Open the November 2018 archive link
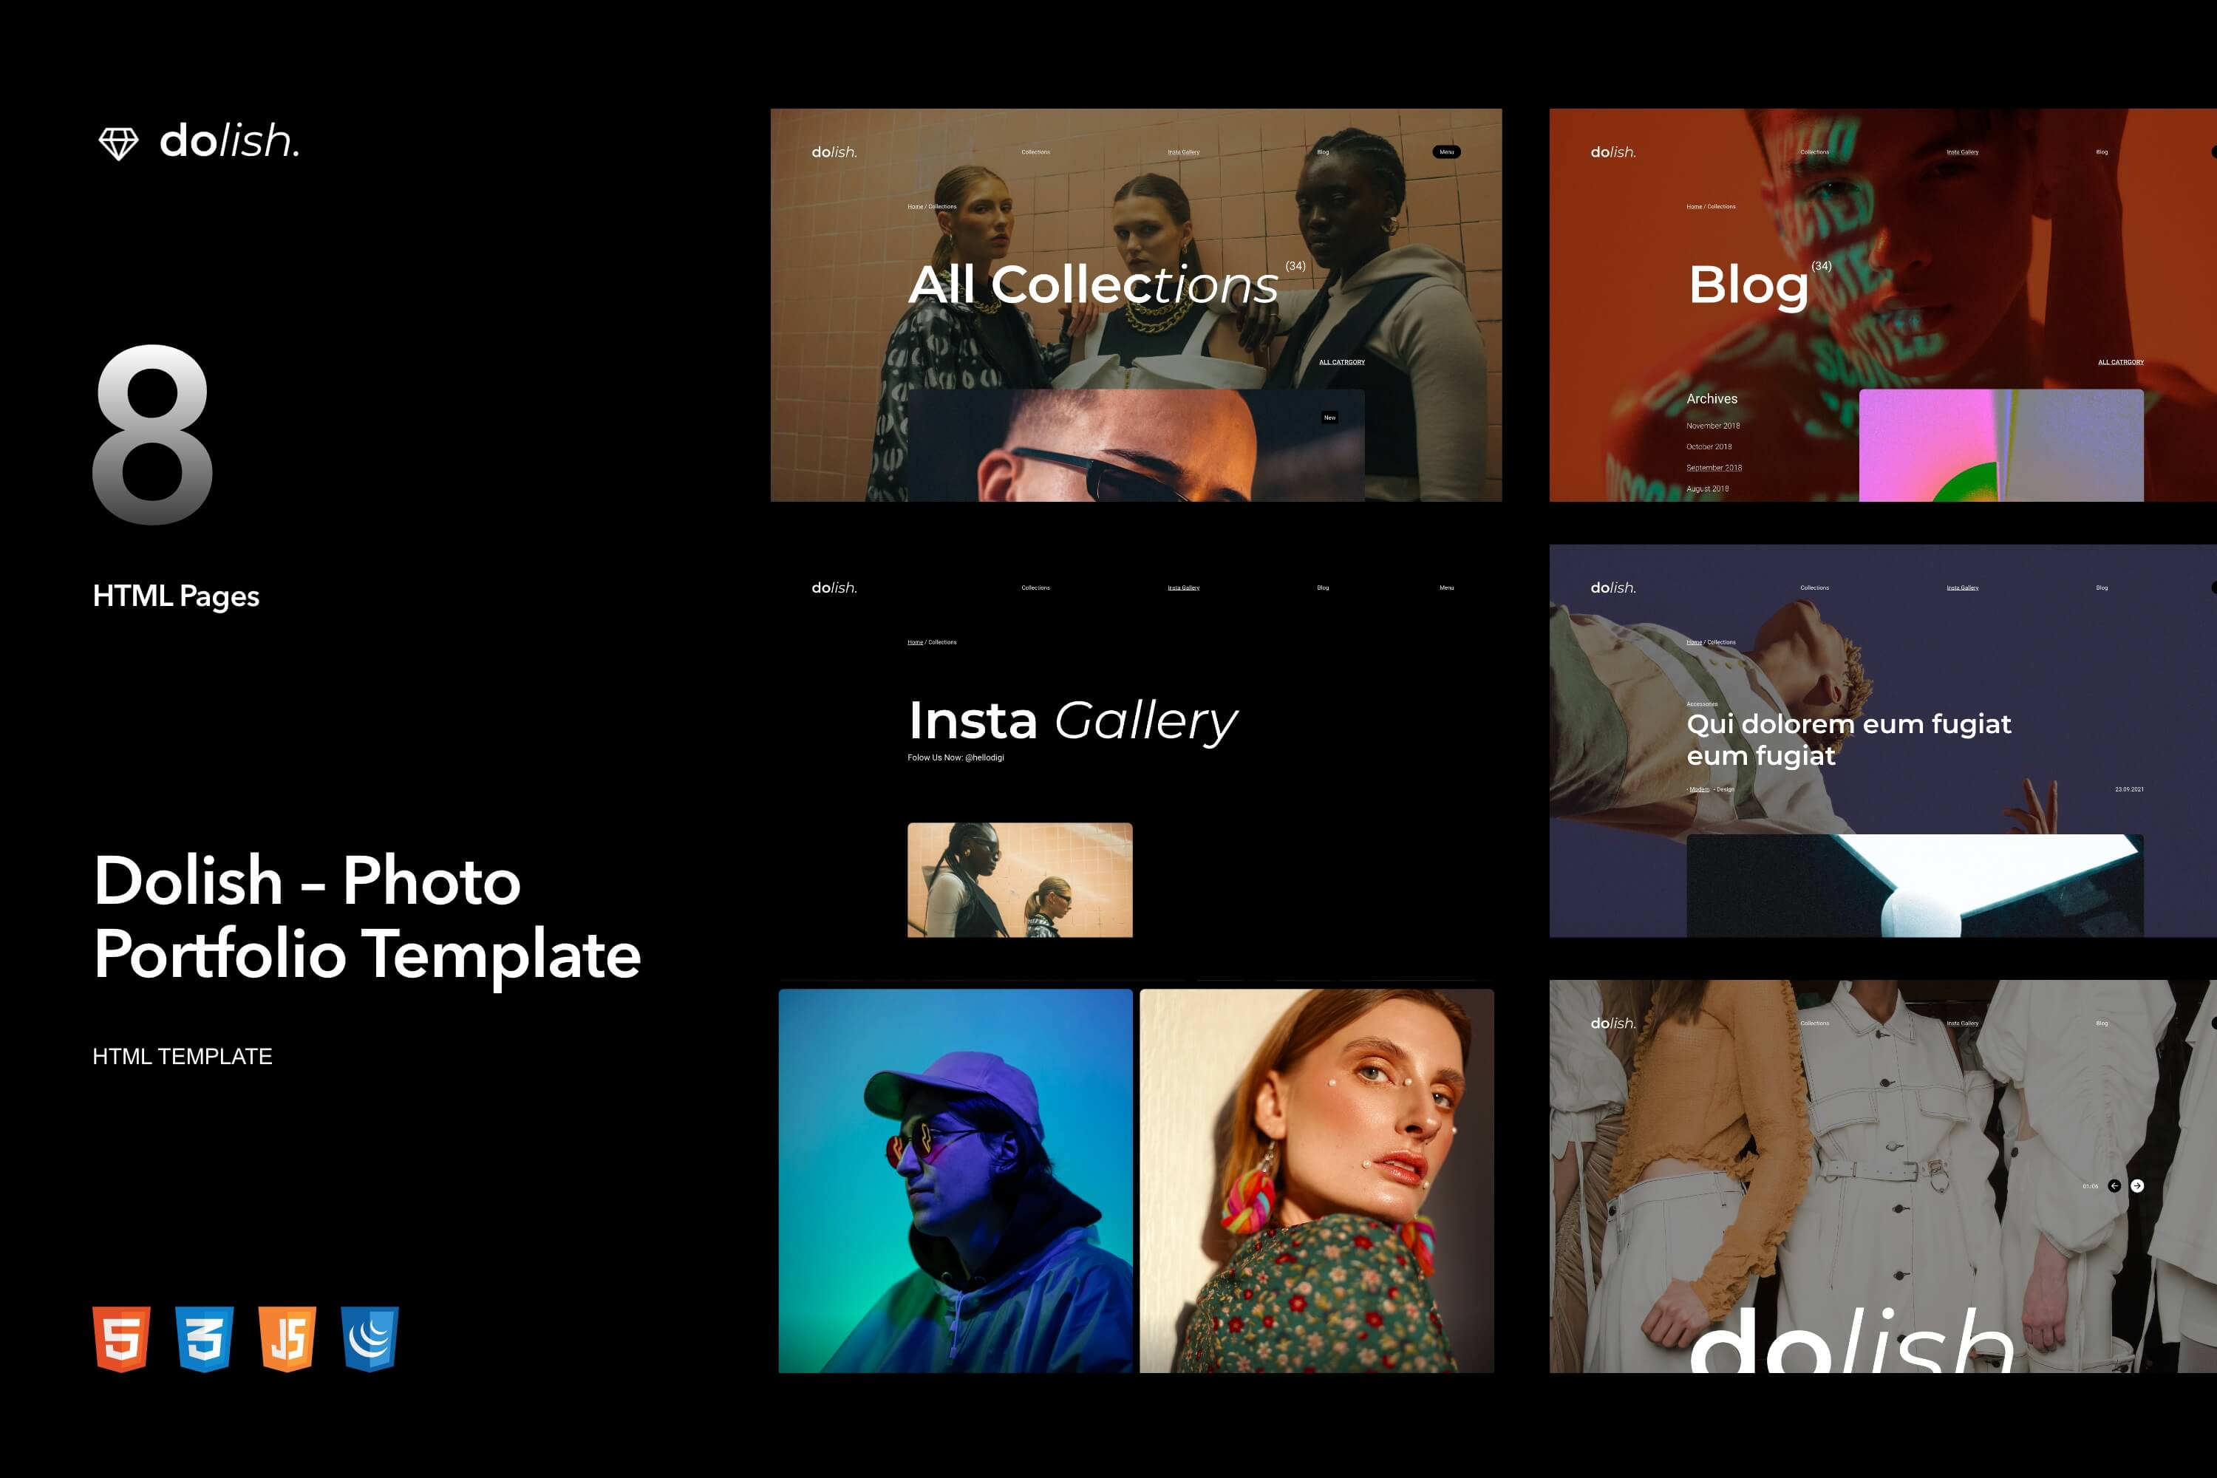2217x1478 pixels. coord(1713,426)
